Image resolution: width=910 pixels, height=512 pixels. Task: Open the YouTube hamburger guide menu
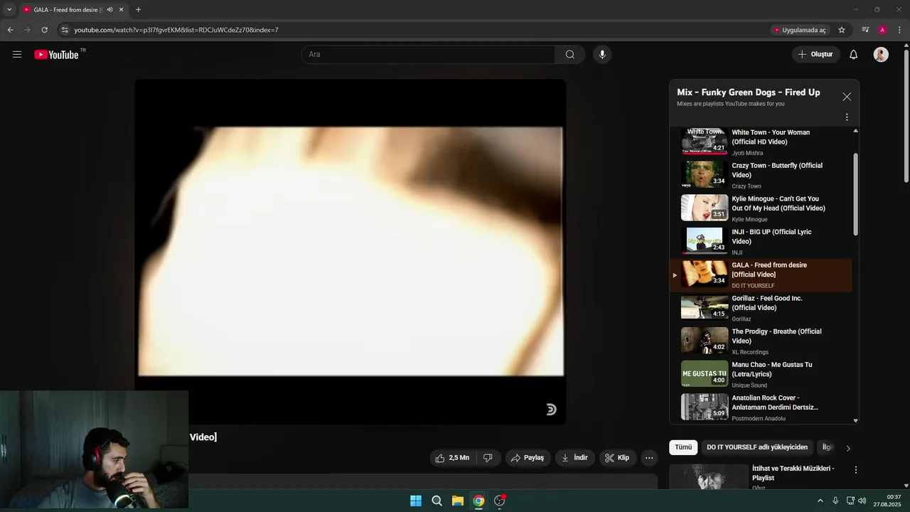click(17, 54)
